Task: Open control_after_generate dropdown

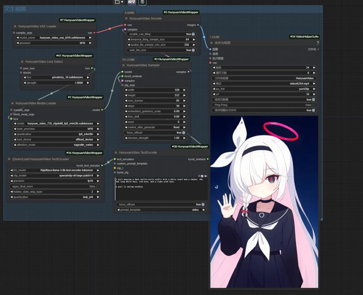Action: click(155, 127)
